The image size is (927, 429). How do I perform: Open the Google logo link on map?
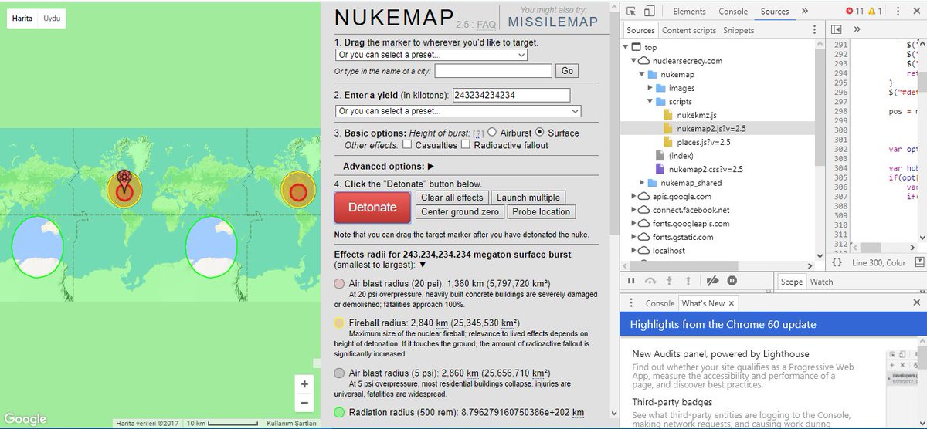click(x=25, y=419)
